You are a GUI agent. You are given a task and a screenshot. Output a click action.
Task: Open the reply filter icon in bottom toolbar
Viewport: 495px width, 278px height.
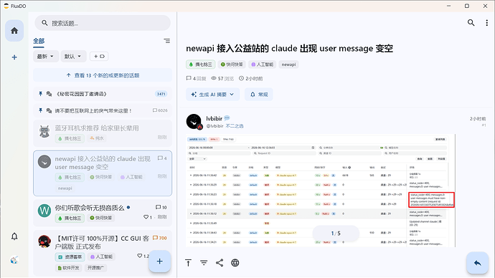pos(204,262)
